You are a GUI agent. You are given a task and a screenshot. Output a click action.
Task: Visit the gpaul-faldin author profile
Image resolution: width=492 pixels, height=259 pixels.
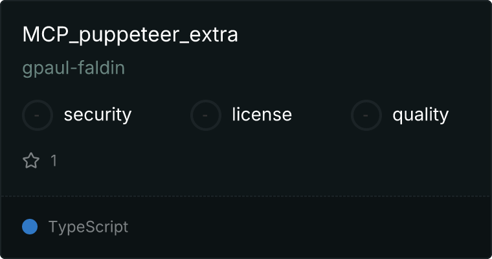pos(74,68)
